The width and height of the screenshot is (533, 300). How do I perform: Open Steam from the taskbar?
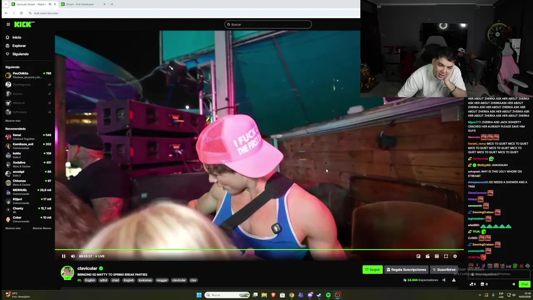319,295
